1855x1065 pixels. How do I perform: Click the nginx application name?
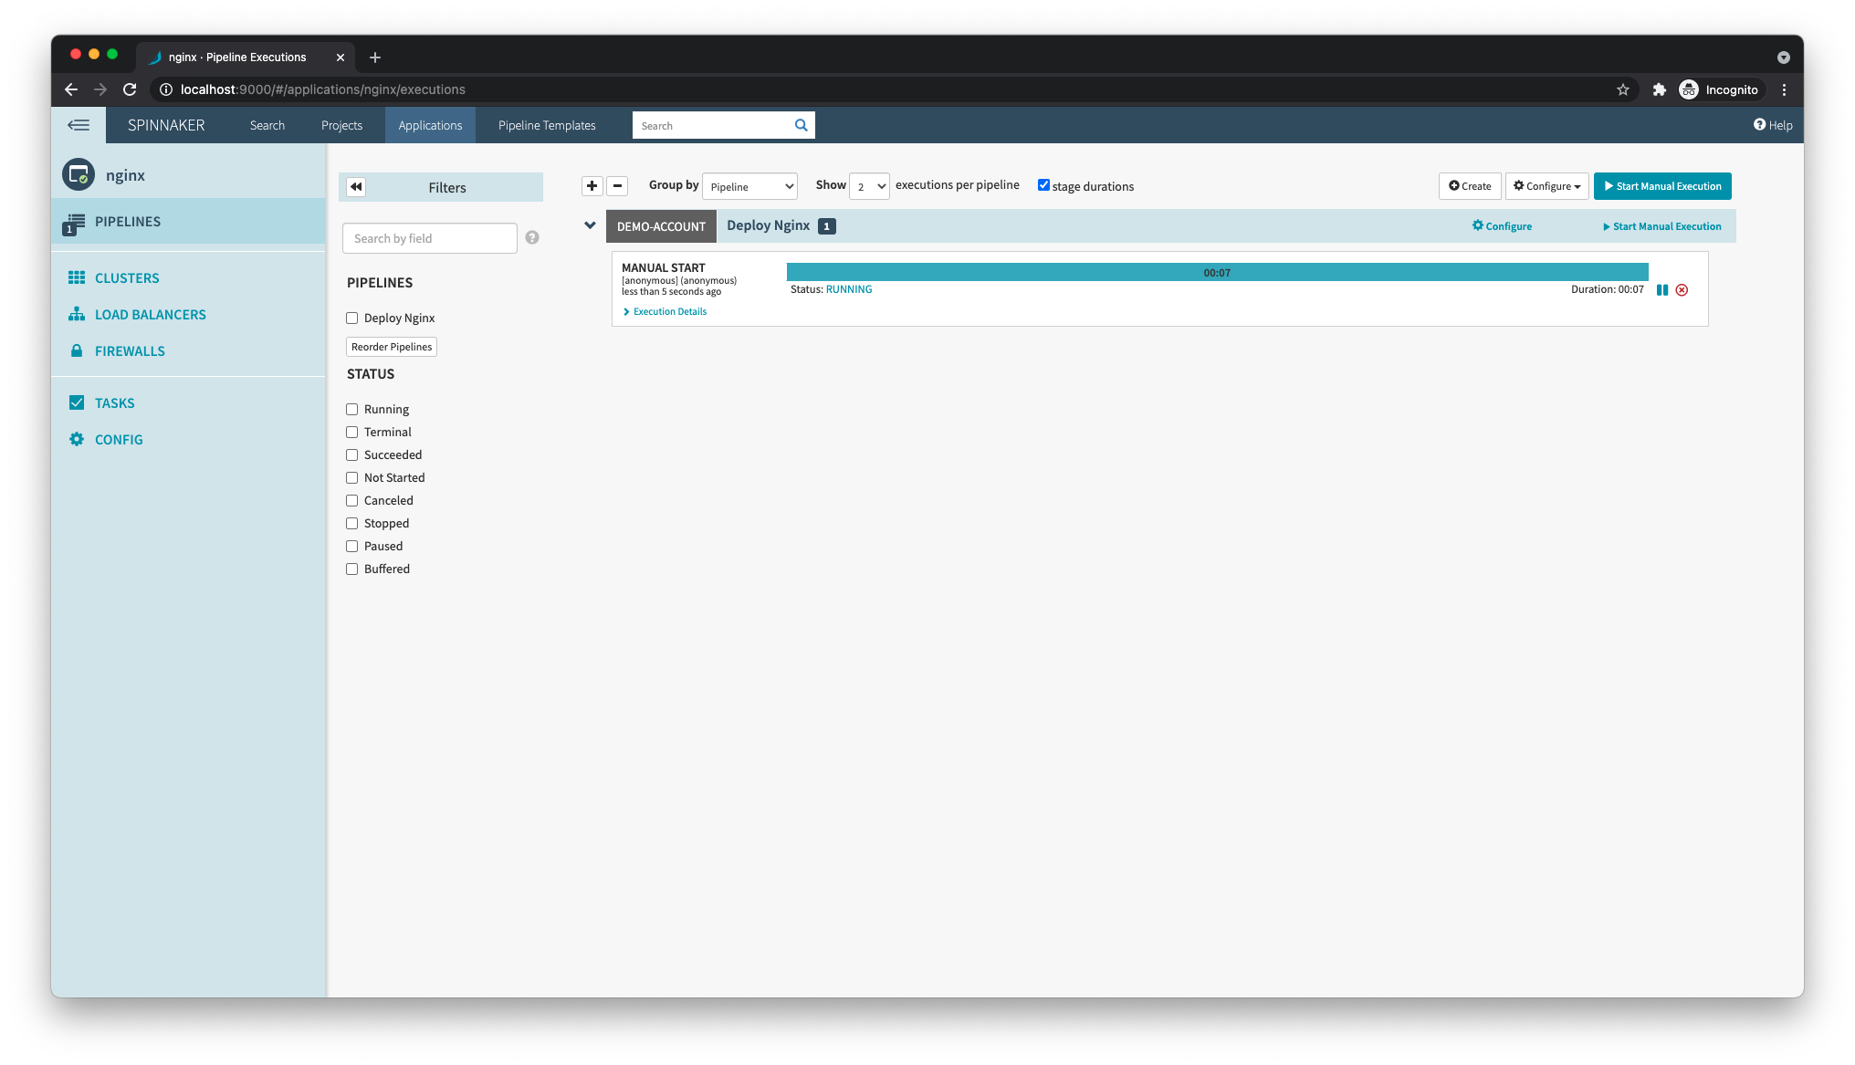(x=125, y=175)
